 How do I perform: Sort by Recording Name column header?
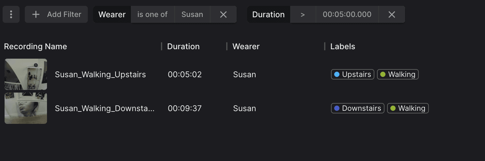point(35,47)
